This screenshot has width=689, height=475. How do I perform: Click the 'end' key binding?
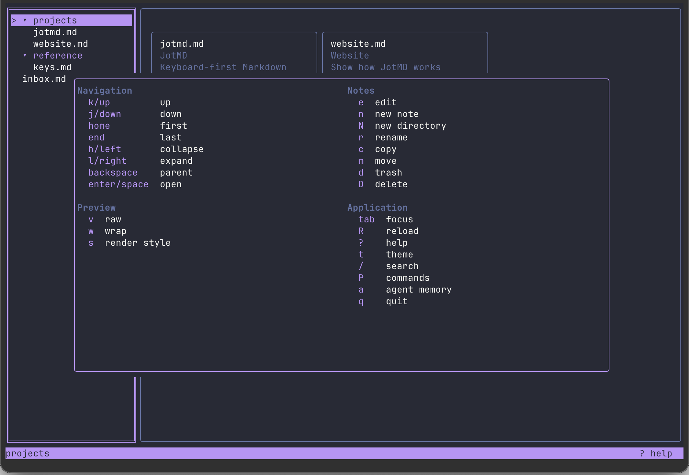pos(96,137)
